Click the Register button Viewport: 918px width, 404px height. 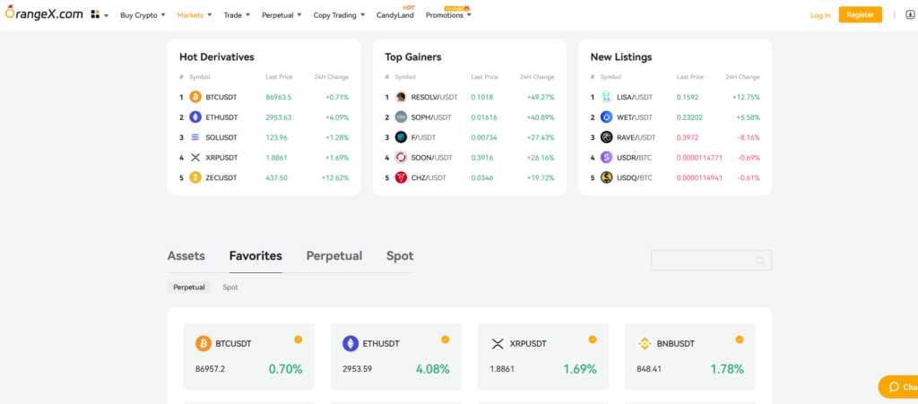pyautogui.click(x=860, y=15)
